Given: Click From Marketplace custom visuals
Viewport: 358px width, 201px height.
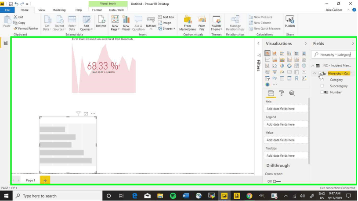Looking at the screenshot, I should click(x=188, y=23).
